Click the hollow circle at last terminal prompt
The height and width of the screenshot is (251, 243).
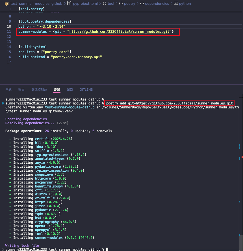[3, 249]
